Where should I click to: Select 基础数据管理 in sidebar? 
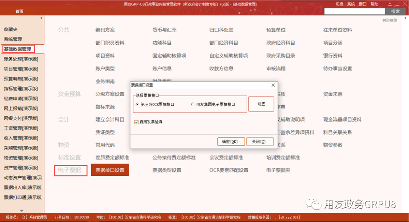coord(17,49)
